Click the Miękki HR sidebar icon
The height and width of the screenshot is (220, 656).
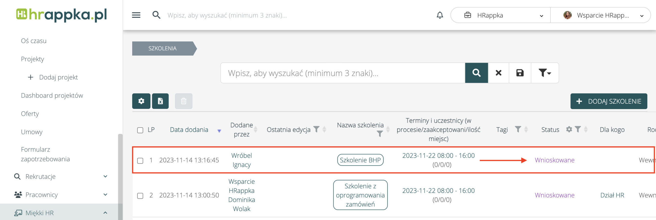coord(18,213)
